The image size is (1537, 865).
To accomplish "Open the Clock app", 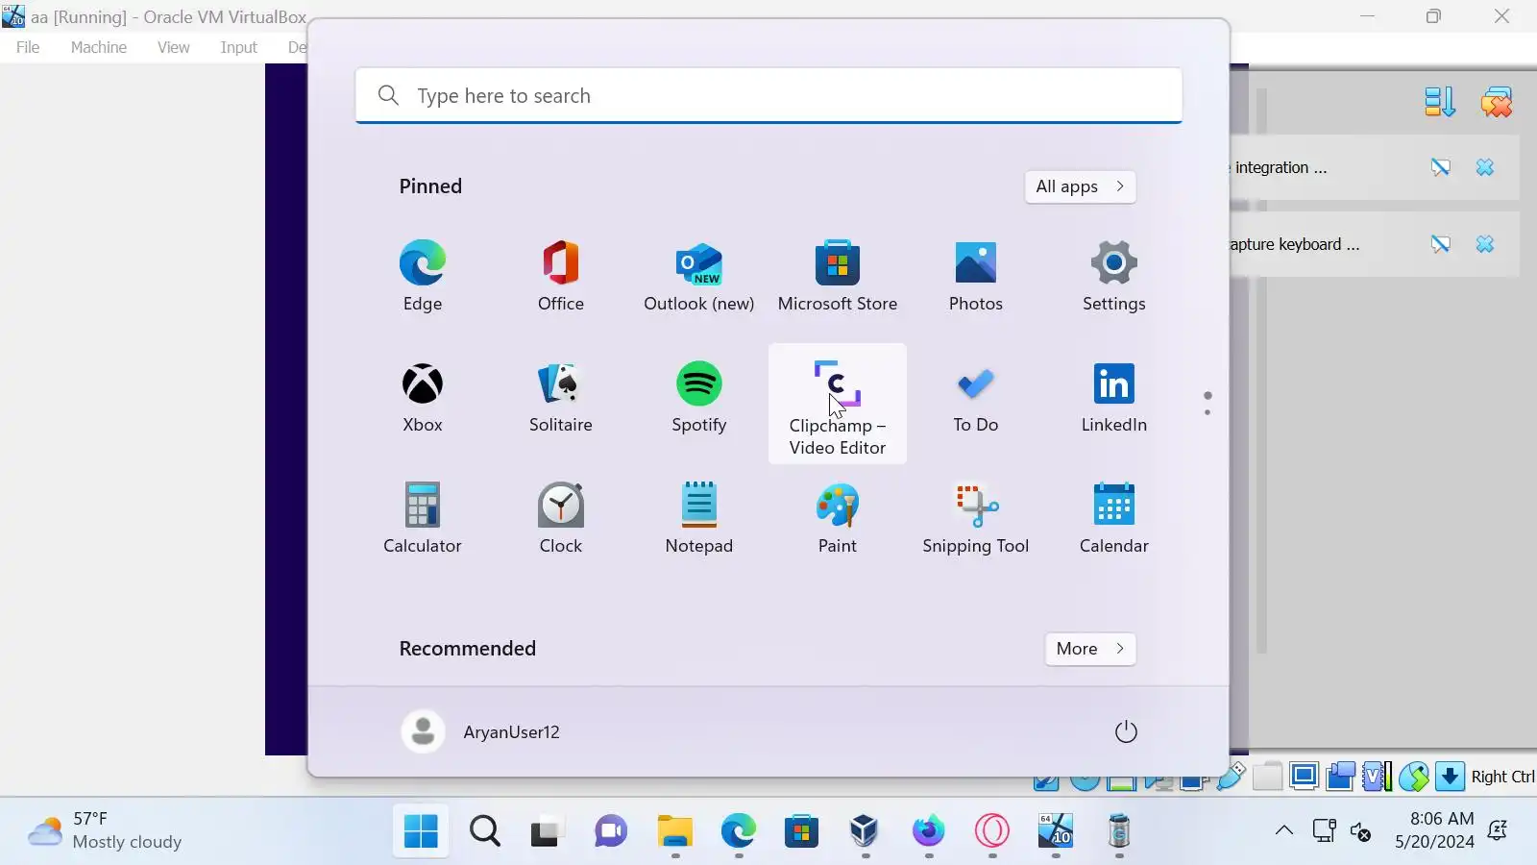I will click(x=561, y=519).
